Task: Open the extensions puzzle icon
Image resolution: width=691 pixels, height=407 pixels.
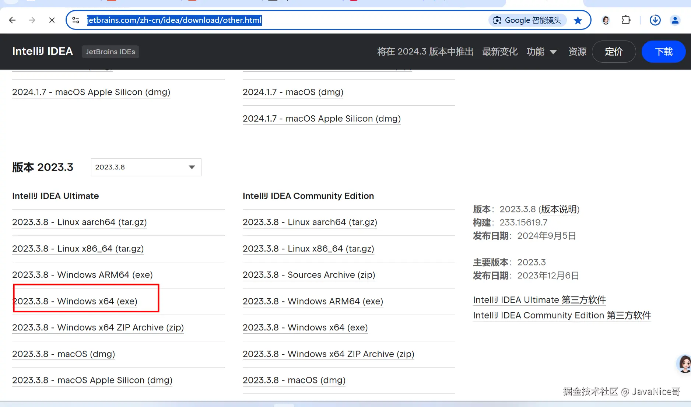Action: pyautogui.click(x=626, y=20)
